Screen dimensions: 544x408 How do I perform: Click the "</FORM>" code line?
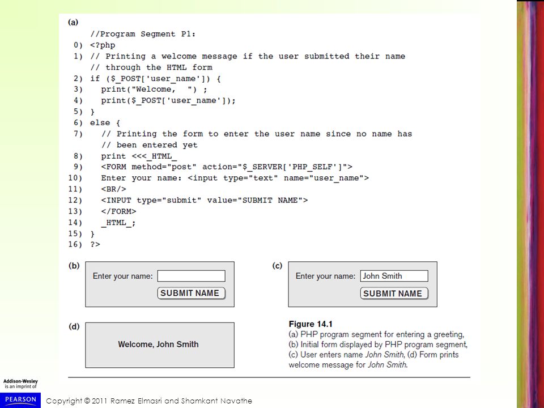118,211
